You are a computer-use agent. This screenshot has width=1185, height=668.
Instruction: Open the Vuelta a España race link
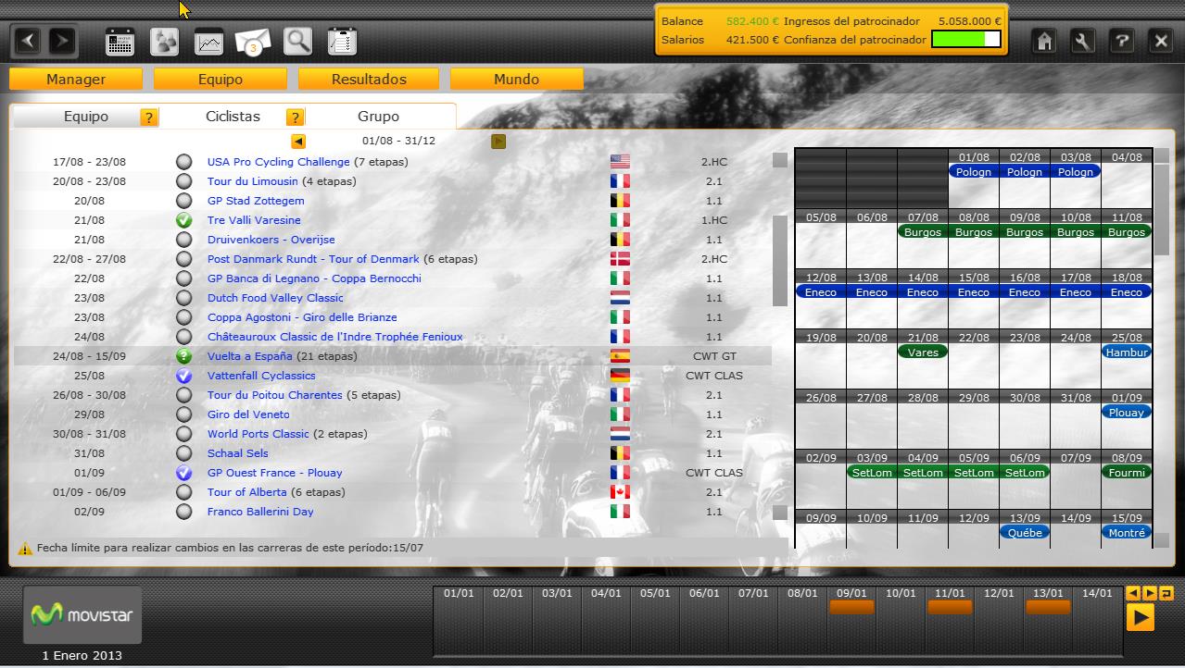pos(249,356)
